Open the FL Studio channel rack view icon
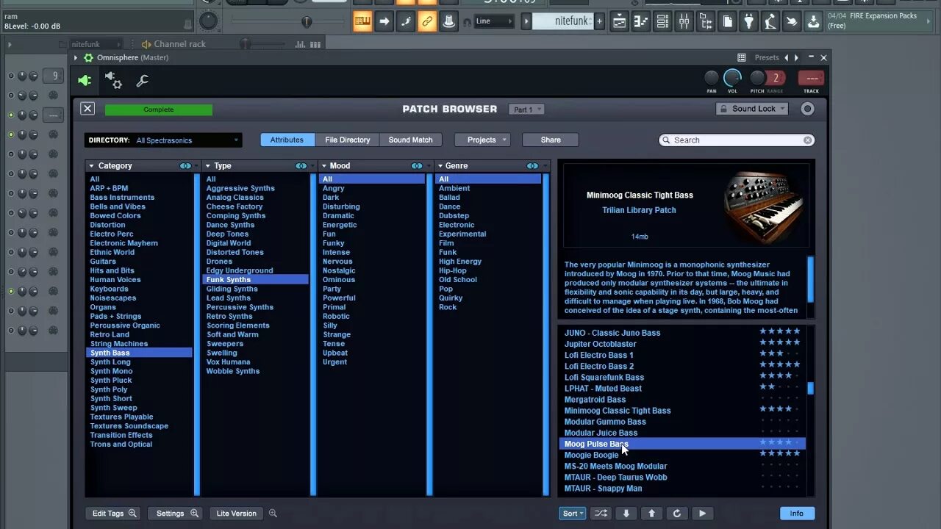 (662, 21)
